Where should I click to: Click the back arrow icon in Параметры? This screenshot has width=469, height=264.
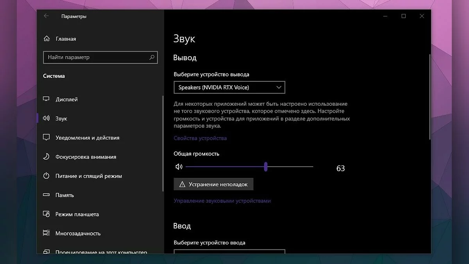point(47,16)
